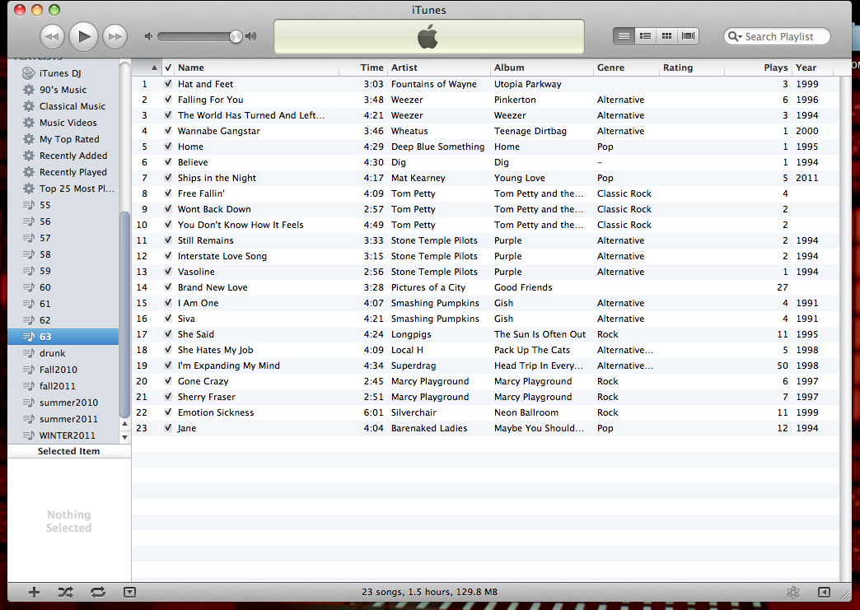The image size is (860, 610).
Task: Click the add playlist plus button
Action: (34, 592)
